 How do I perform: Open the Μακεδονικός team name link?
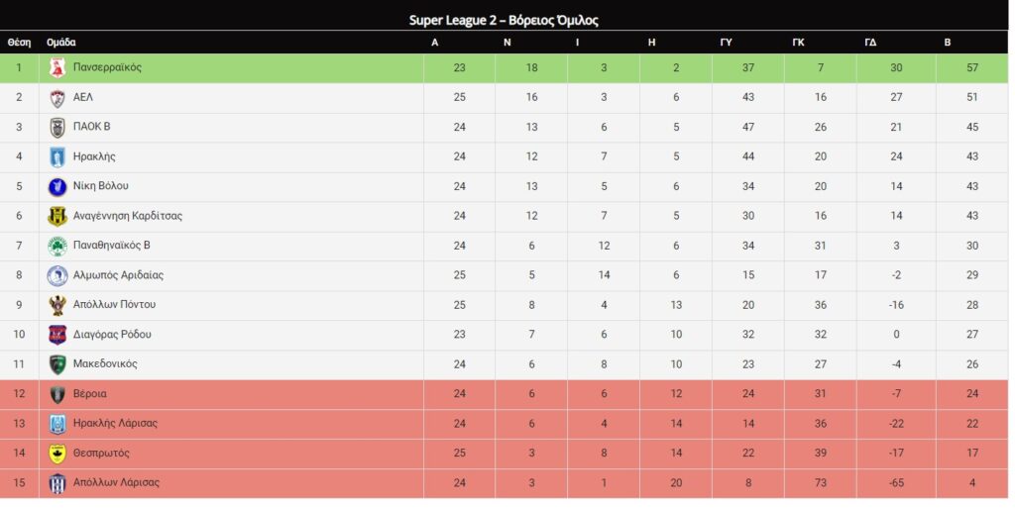click(105, 363)
